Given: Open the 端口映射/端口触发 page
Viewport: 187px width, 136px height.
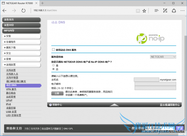Looking at the screenshot, I should (16, 81).
